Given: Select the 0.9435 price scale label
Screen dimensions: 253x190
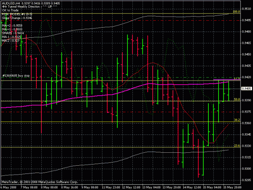Looking at the screenshot, I should (x=247, y=66).
